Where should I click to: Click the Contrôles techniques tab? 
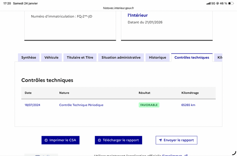192,58
